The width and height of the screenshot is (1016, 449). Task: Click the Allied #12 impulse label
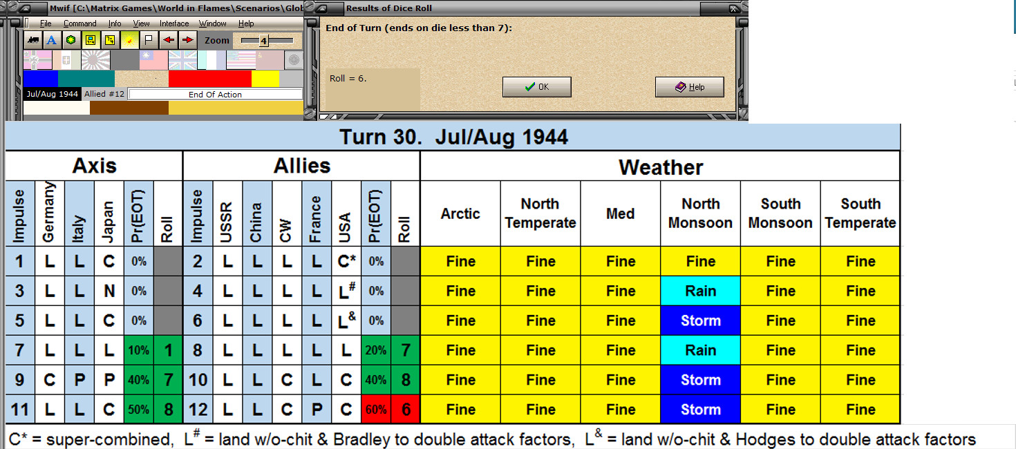[104, 94]
